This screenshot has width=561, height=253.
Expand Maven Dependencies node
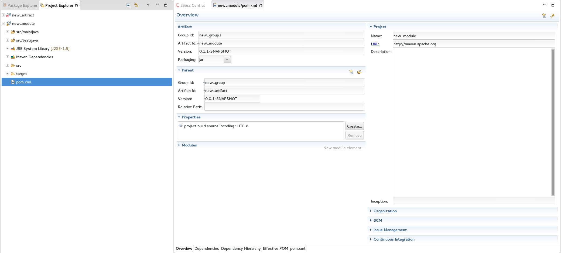[x=8, y=57]
